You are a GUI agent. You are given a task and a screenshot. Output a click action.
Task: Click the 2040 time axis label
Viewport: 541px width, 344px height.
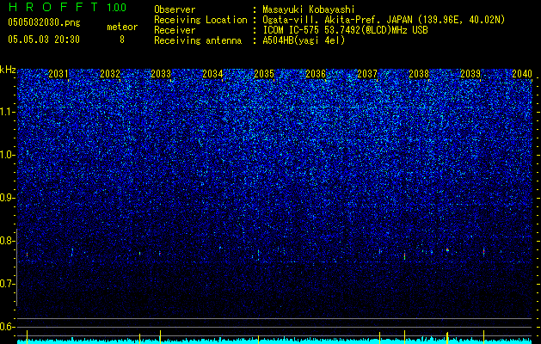522,74
